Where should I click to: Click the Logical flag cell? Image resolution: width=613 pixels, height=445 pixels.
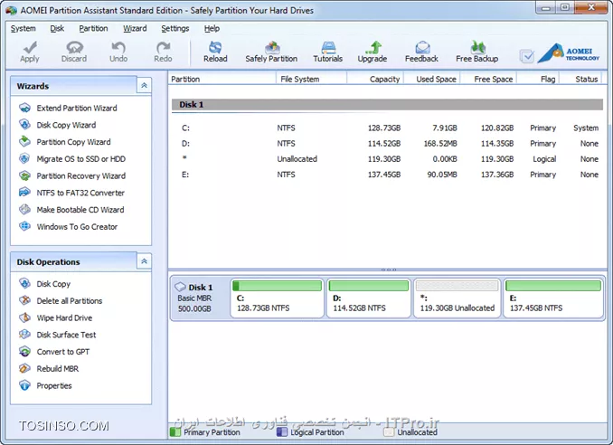click(x=544, y=159)
